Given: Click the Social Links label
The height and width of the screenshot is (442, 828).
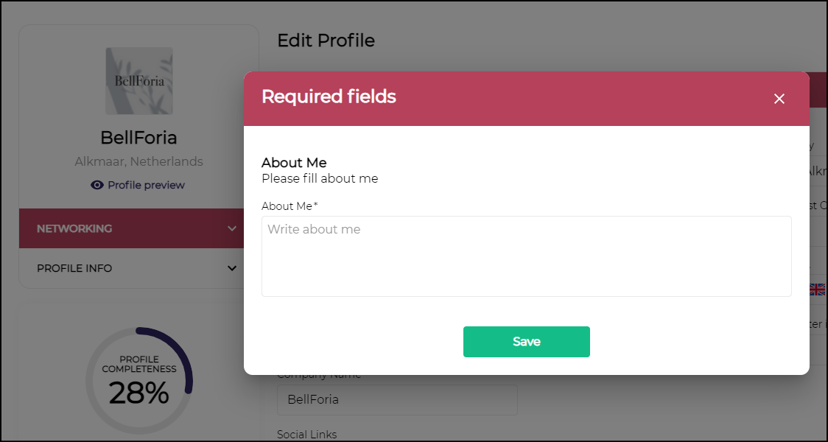Looking at the screenshot, I should 306,435.
